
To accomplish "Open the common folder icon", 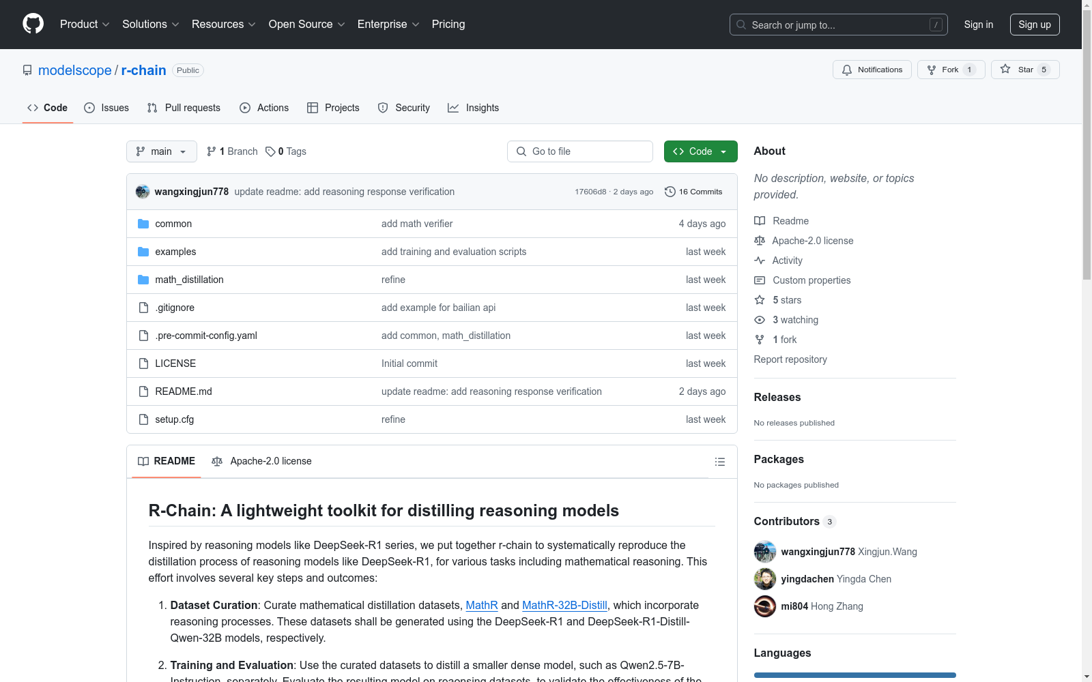I will [143, 224].
